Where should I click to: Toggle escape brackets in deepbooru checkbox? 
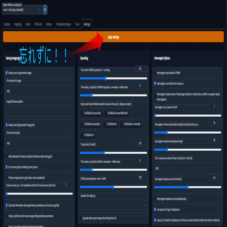155,220
